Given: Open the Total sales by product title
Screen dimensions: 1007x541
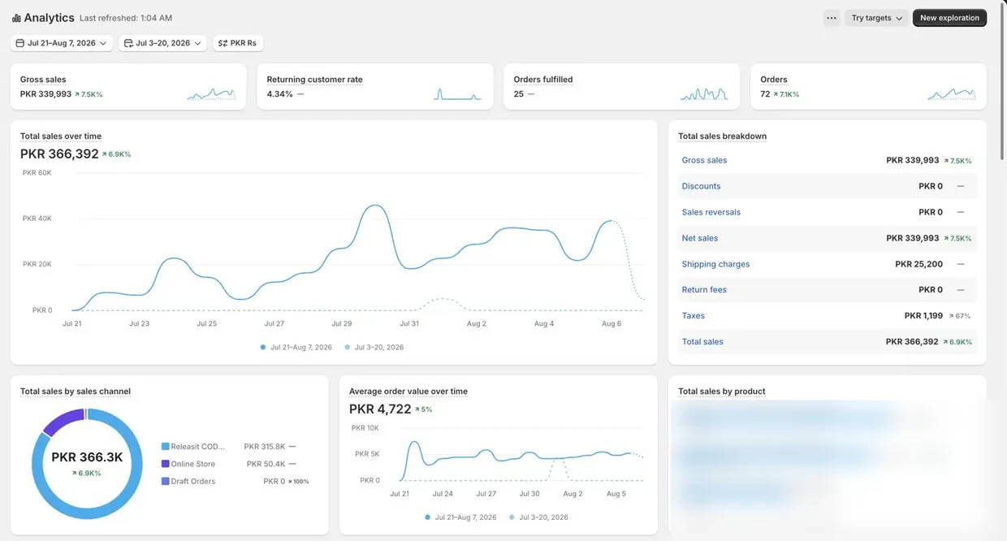Looking at the screenshot, I should 722,392.
